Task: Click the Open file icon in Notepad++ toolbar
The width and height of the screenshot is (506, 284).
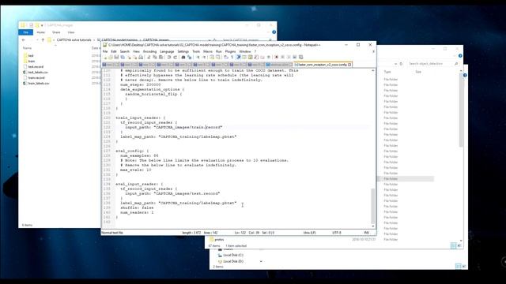Action: (111, 57)
